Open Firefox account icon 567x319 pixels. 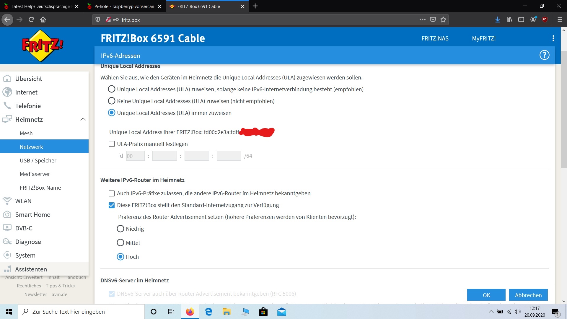pos(533,20)
